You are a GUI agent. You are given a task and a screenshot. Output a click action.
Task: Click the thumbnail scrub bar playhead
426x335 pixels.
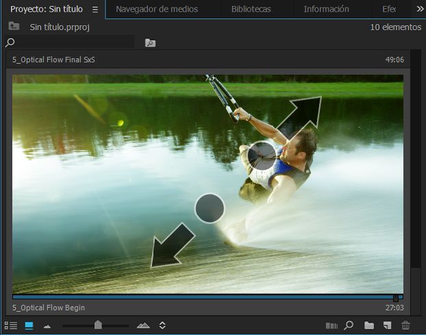(x=396, y=298)
